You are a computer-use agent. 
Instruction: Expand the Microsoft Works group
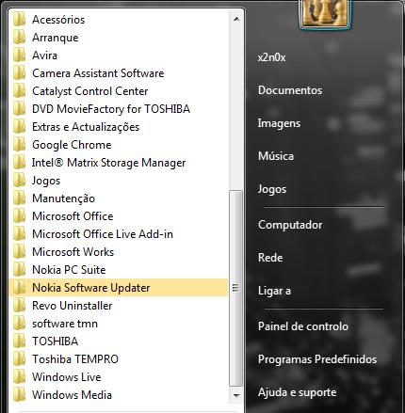tap(119, 252)
